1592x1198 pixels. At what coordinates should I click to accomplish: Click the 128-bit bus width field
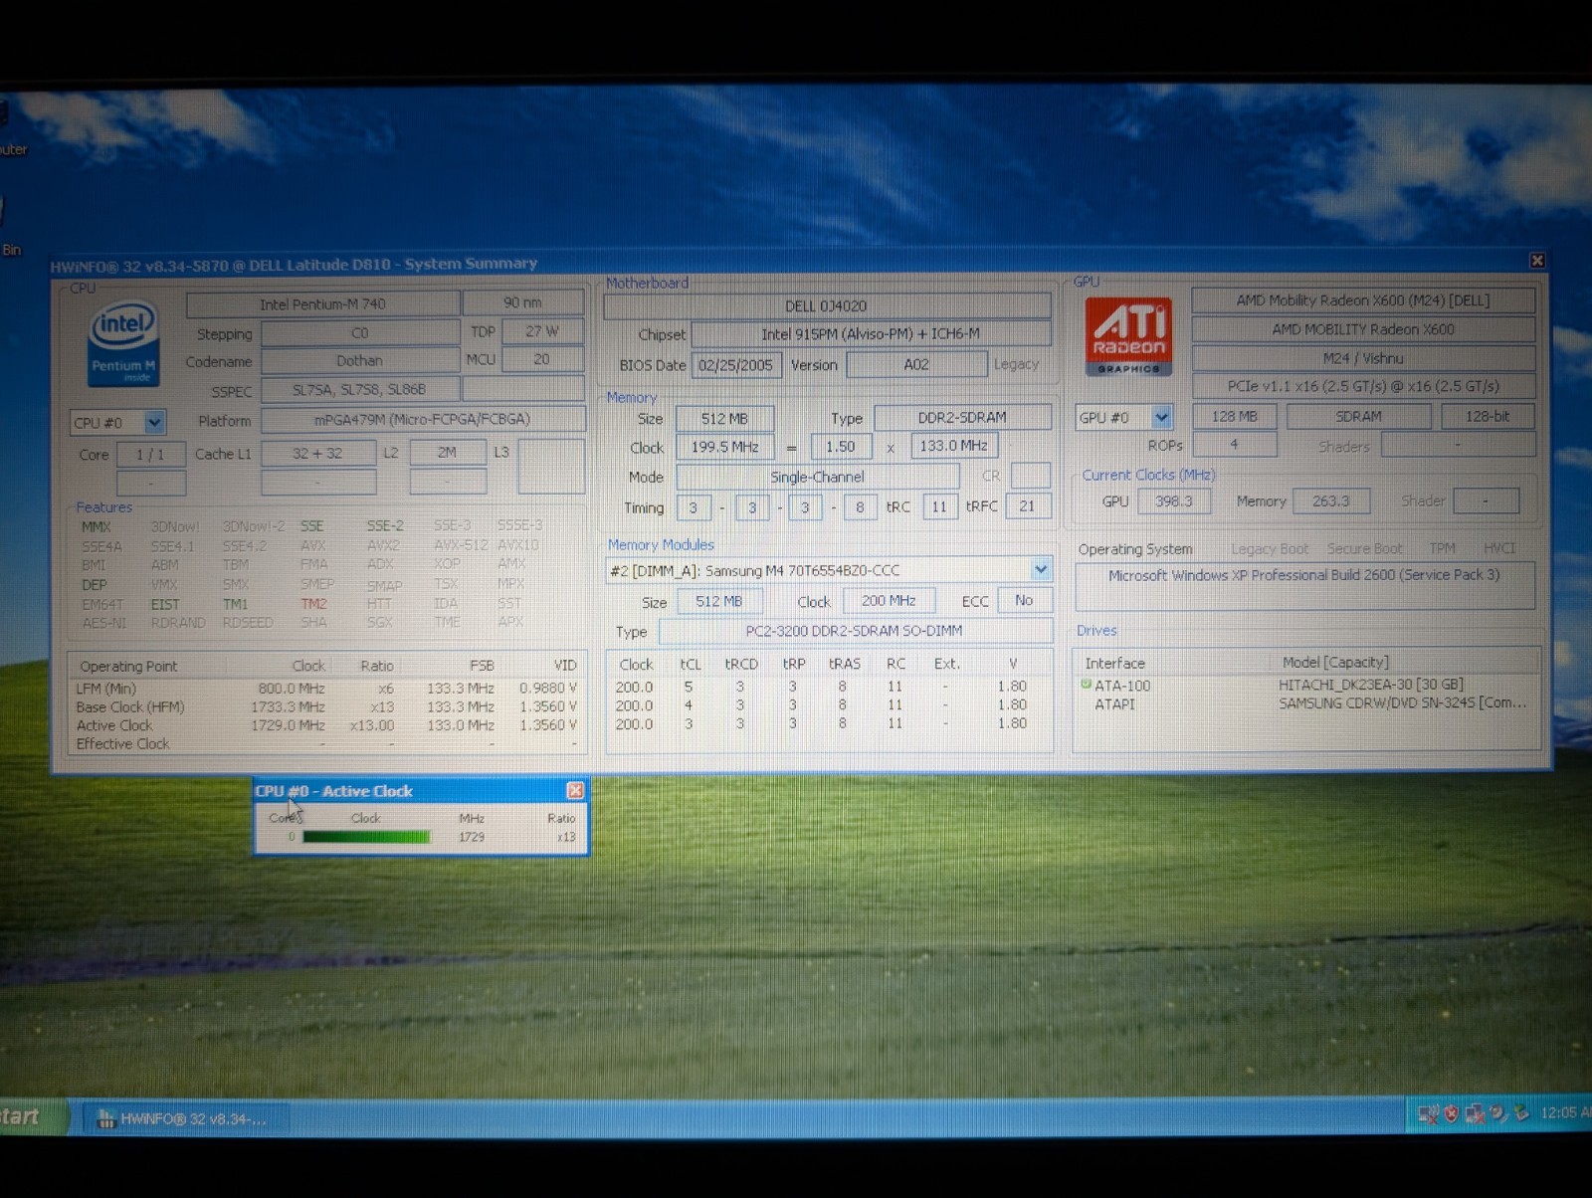pos(1488,416)
